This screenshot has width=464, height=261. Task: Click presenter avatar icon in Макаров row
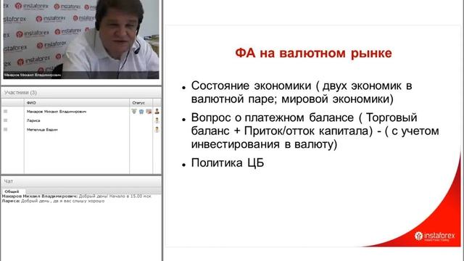(157, 111)
